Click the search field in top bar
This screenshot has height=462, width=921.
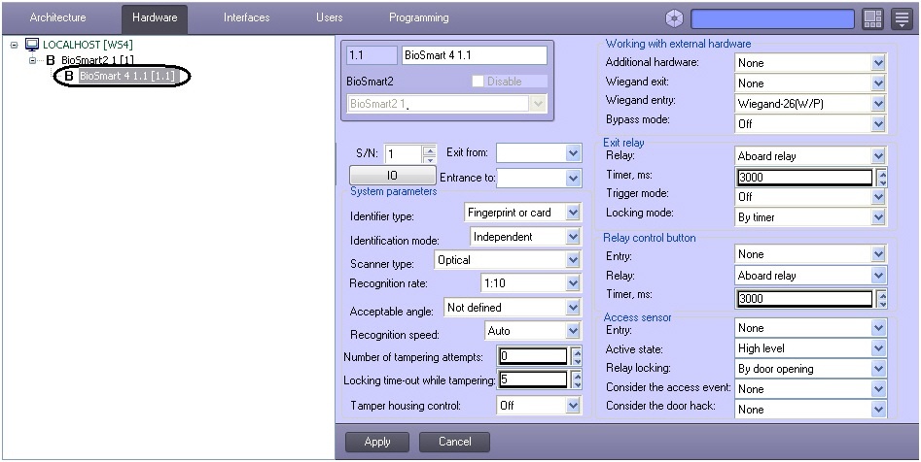coord(772,18)
